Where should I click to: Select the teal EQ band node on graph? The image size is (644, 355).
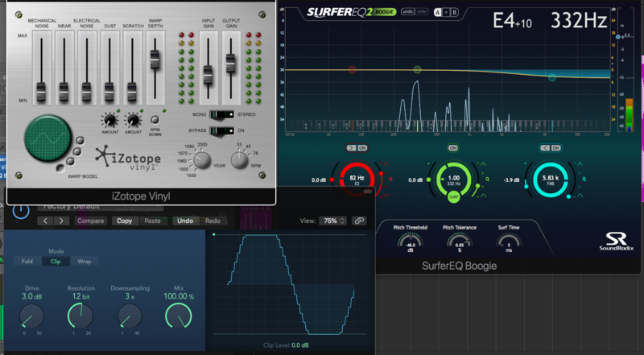[552, 78]
